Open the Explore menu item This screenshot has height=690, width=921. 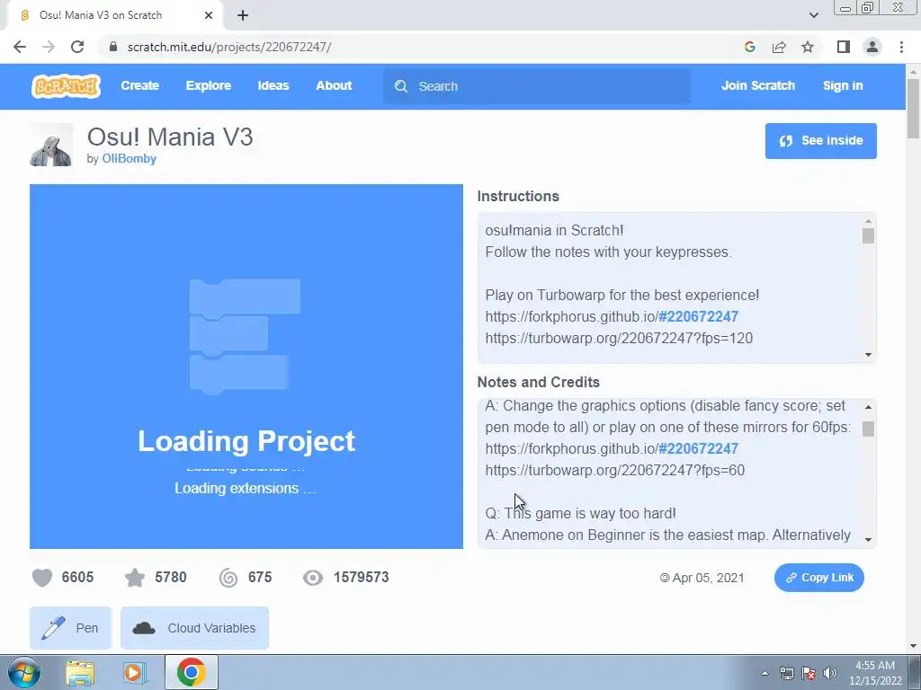pyautogui.click(x=209, y=85)
